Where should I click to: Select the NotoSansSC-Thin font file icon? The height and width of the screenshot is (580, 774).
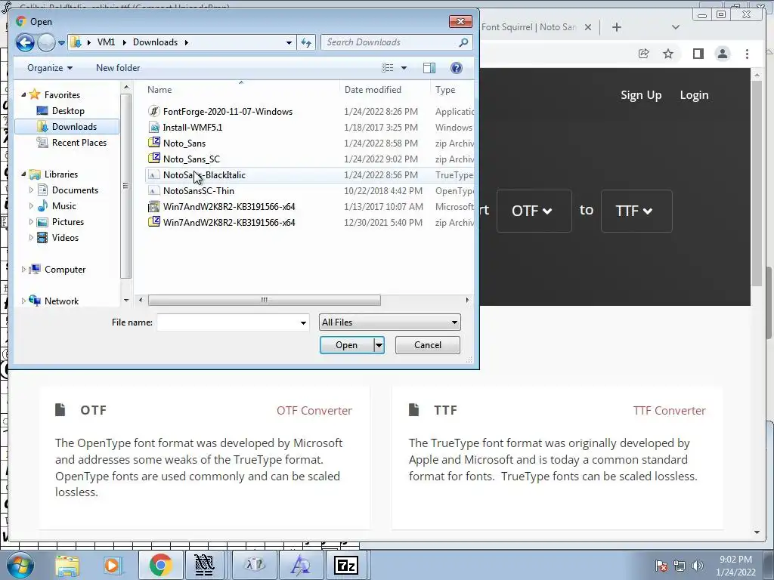(x=154, y=191)
